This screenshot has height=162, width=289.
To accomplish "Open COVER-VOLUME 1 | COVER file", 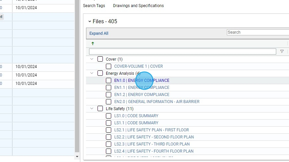I will tap(138, 66).
